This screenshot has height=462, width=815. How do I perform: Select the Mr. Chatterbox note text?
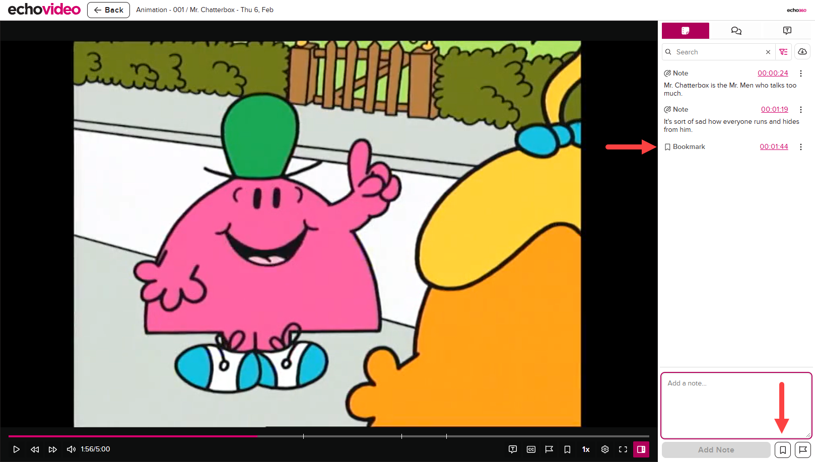tap(730, 89)
